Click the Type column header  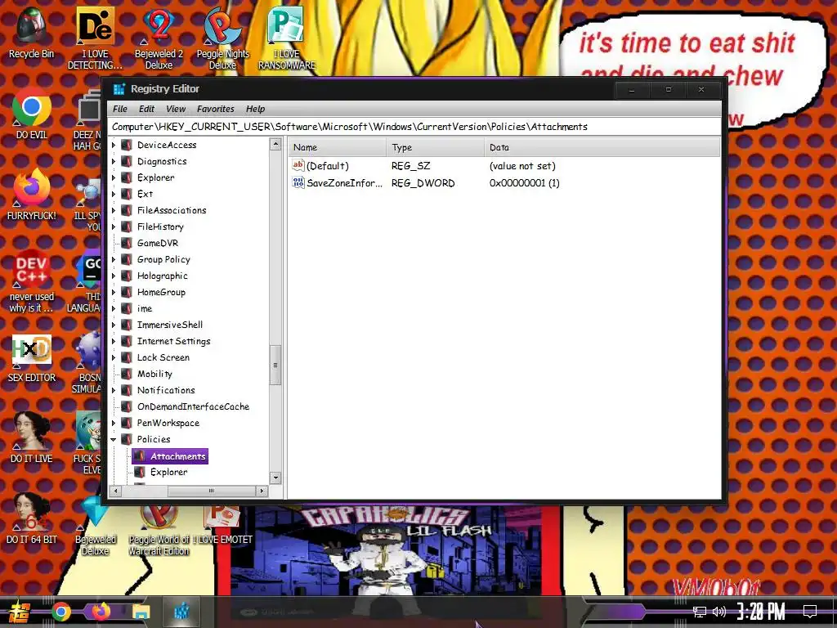pyautogui.click(x=435, y=147)
